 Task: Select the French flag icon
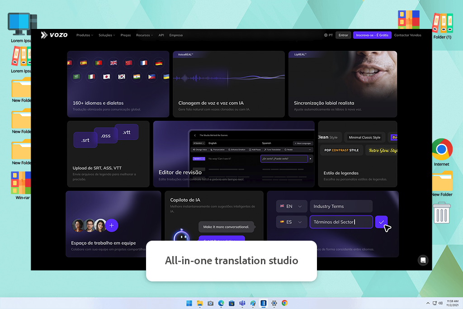(143, 62)
